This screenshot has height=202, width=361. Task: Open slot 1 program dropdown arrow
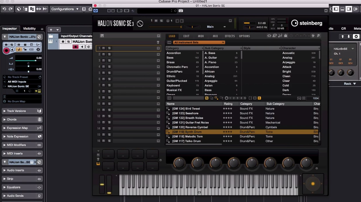click(158, 48)
